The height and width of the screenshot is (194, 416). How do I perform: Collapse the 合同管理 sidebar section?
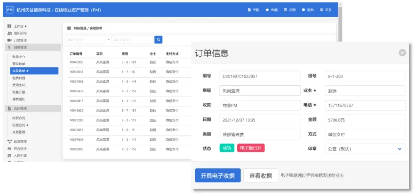(33, 109)
